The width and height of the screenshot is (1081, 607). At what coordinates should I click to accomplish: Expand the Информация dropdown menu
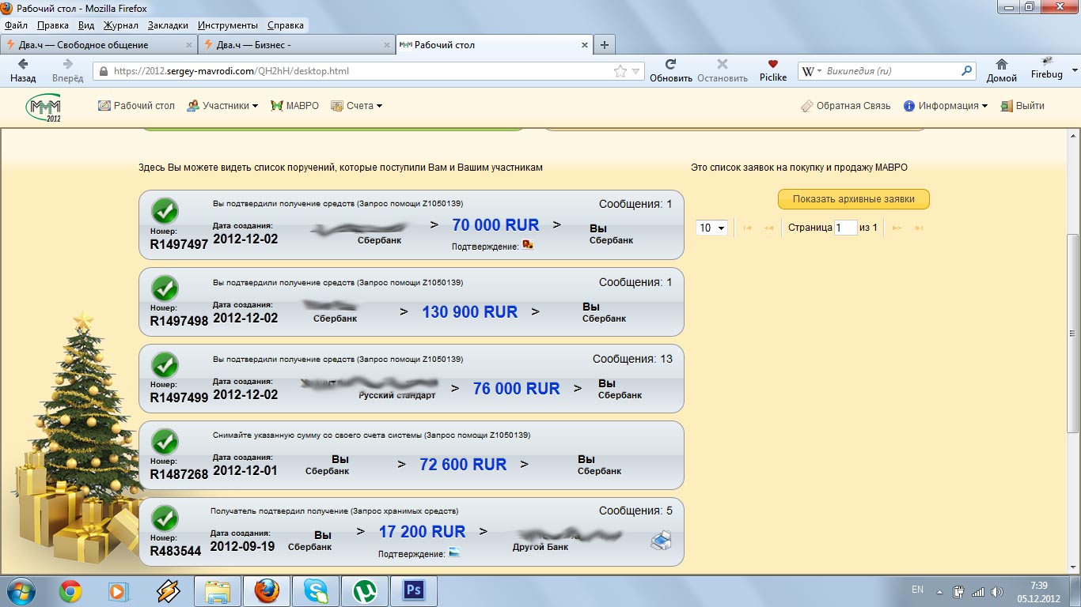point(946,106)
